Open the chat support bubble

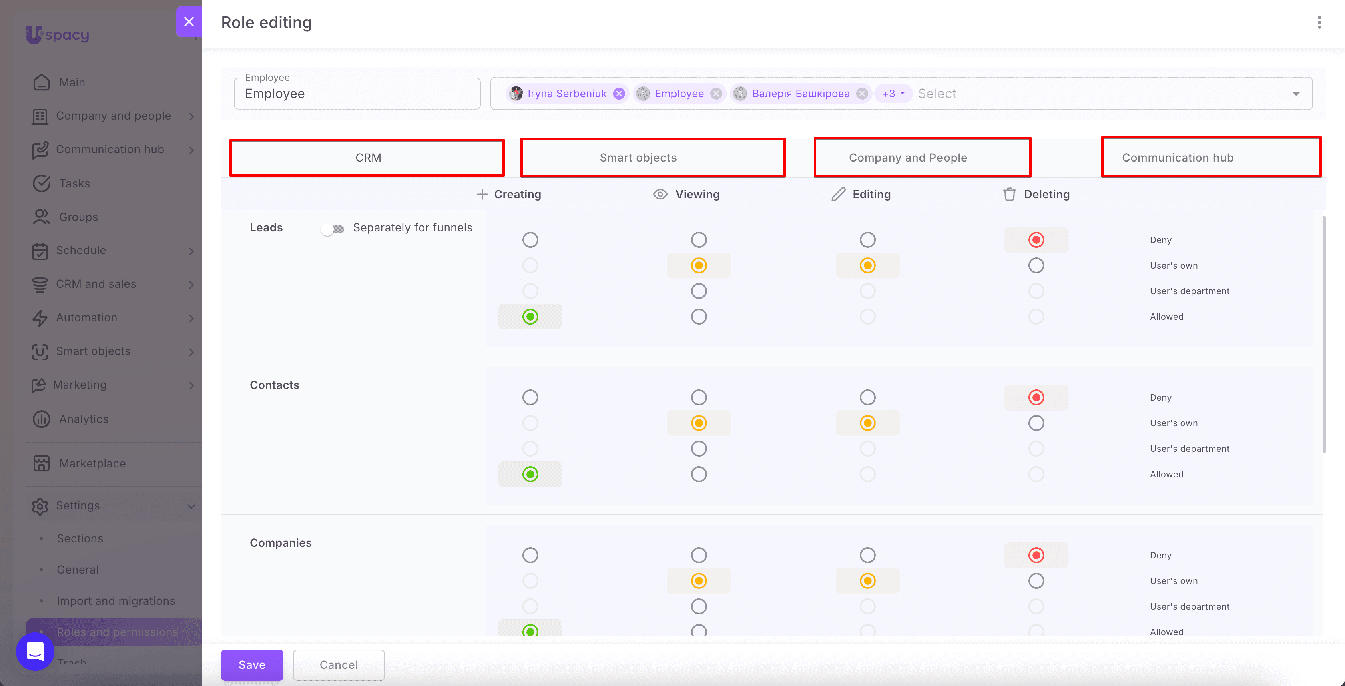pos(35,652)
